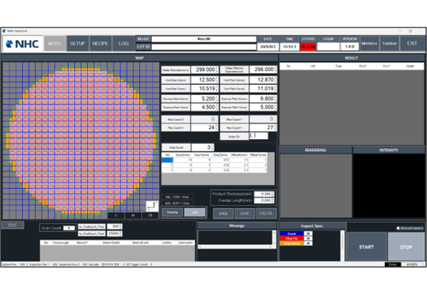This screenshot has height=294, width=427.
Task: Open the RECIPE tab
Action: click(100, 43)
